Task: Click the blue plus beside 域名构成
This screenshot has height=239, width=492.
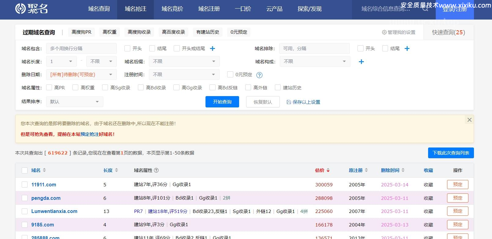Action: point(361,62)
